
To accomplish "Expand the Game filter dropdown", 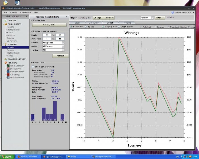I will coord(63,46).
